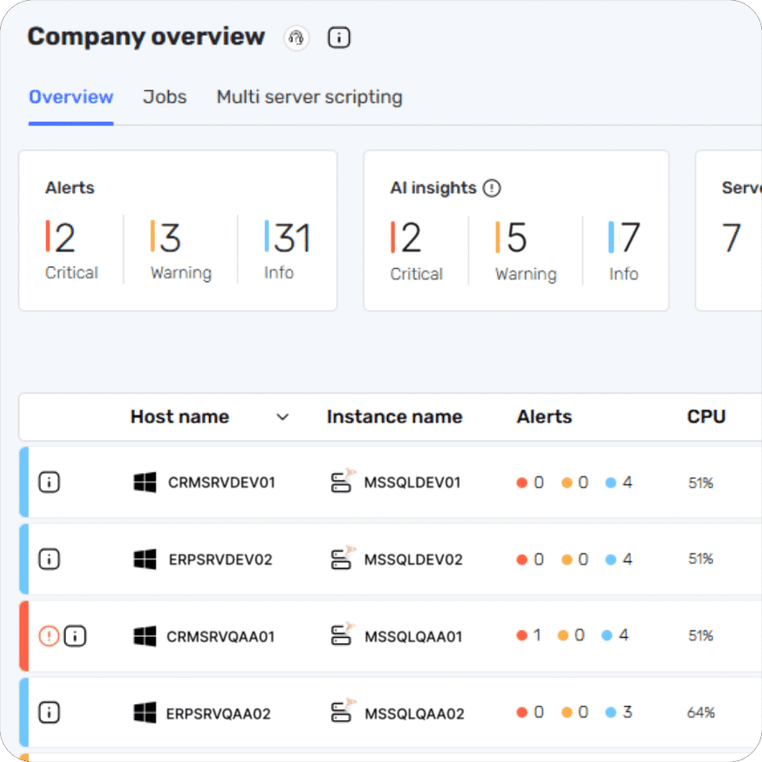Open the info icon for CRMSRVQAA01 row
762x762 pixels.
(x=75, y=635)
